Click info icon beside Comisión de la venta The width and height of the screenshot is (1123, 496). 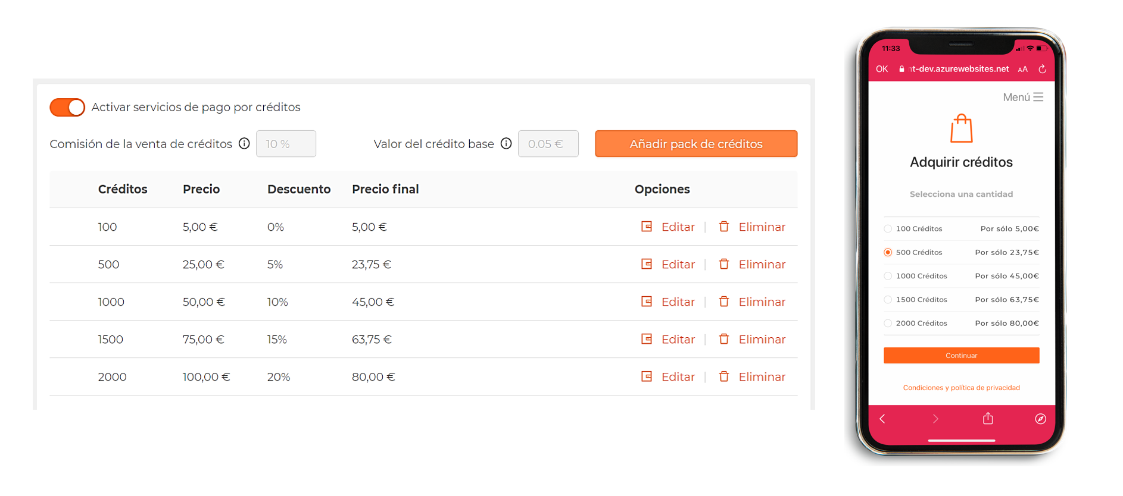[244, 143]
